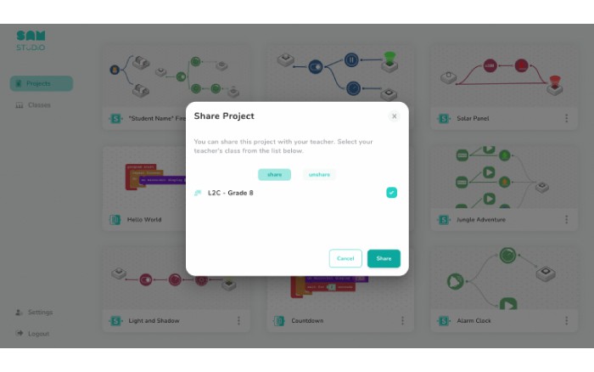Open the Solar Panel project options menu

tap(566, 118)
